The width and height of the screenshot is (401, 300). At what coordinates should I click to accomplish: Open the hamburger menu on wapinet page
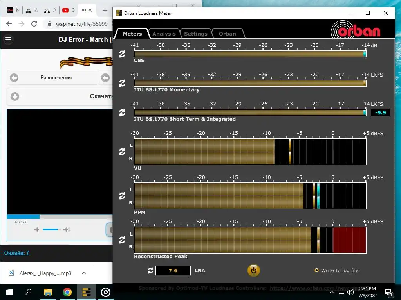pos(8,39)
